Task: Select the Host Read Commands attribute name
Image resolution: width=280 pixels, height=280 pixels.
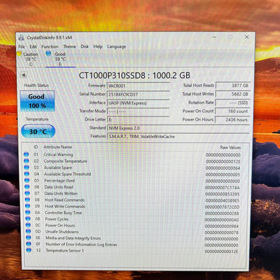Action: pyautogui.click(x=65, y=200)
